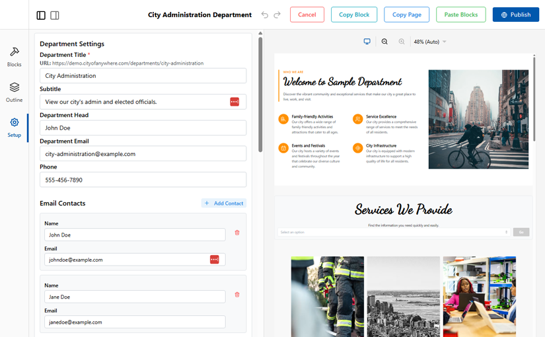545x337 pixels.
Task: Select the desktop preview icon
Action: (367, 42)
